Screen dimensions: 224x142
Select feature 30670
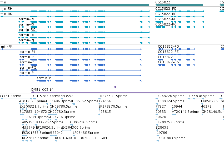pyautogui.click(x=161, y=117)
